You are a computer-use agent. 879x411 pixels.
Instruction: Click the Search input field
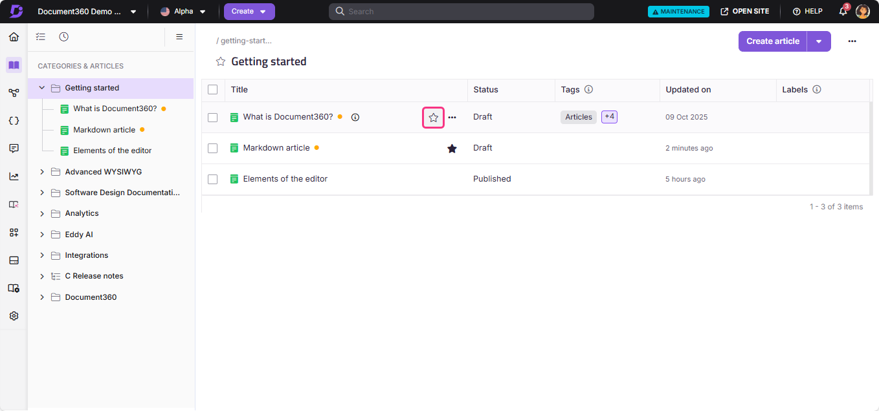461,12
